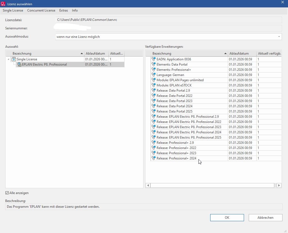
Task: Click icon beside Release: EPLAN Electric P8. Professional 2024
Action: point(154,132)
